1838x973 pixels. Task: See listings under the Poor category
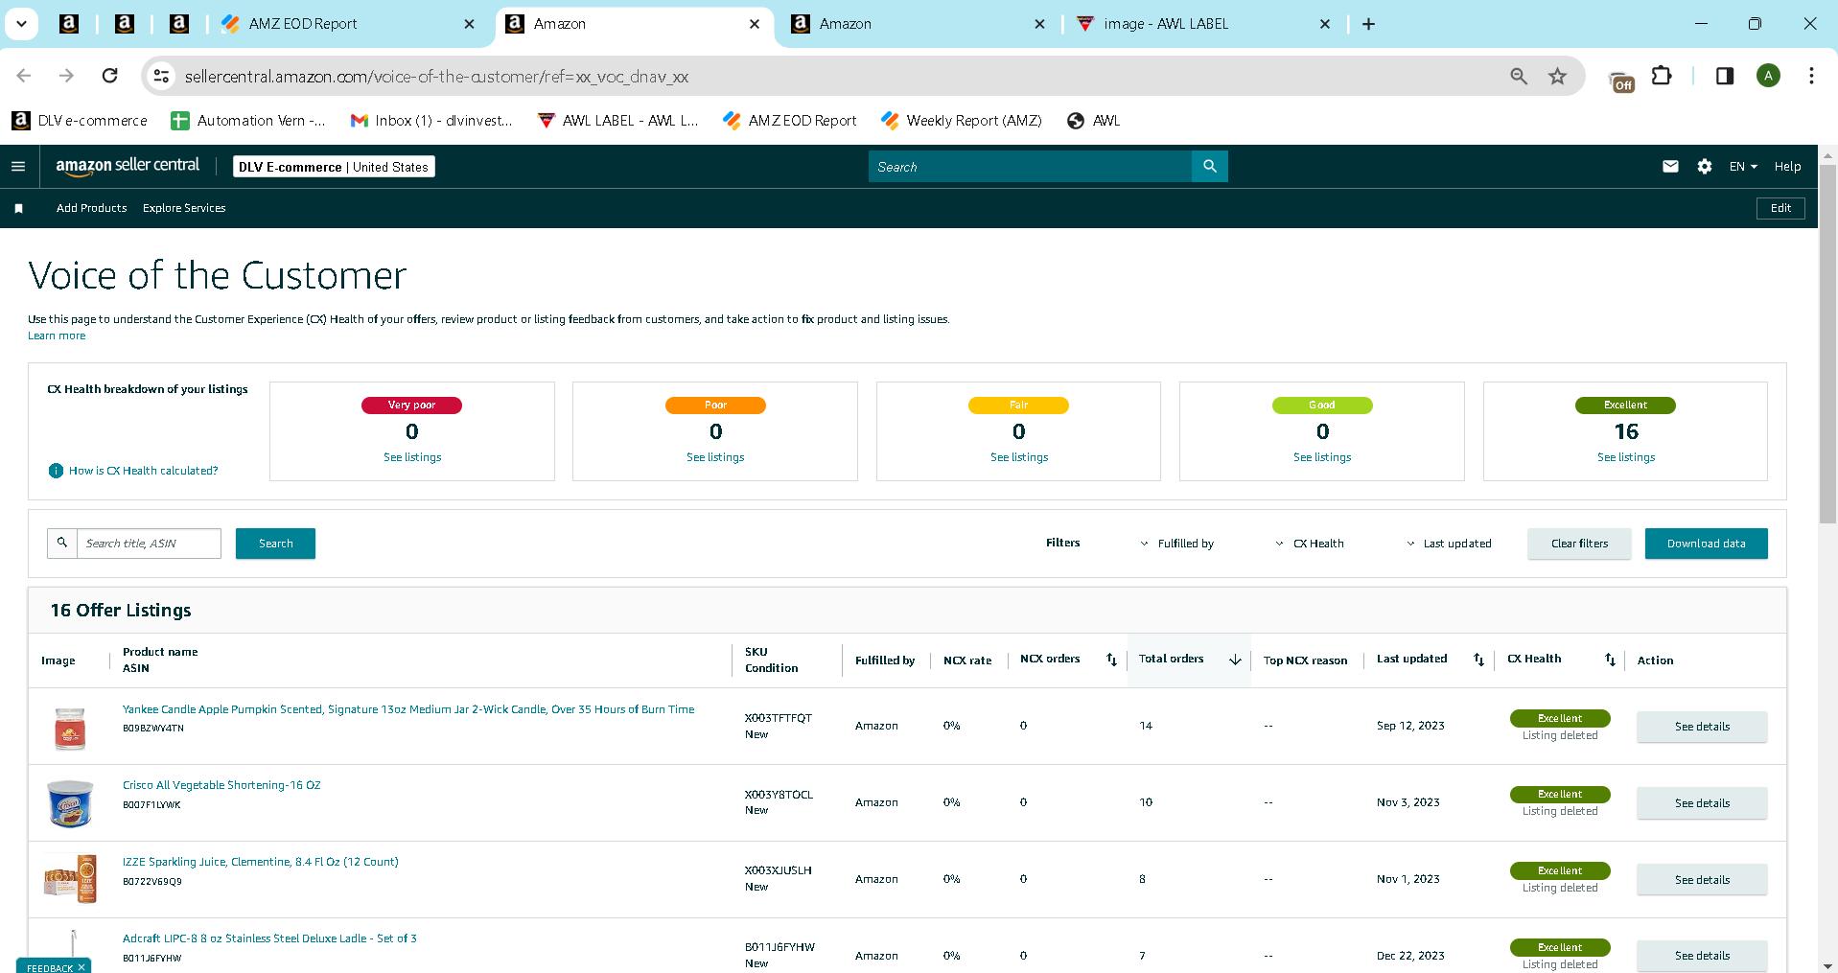[x=715, y=457]
